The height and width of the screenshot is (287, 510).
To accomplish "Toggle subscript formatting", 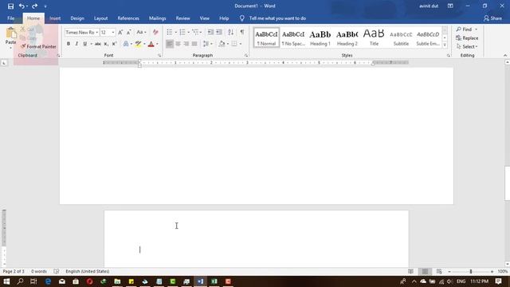I will point(106,44).
